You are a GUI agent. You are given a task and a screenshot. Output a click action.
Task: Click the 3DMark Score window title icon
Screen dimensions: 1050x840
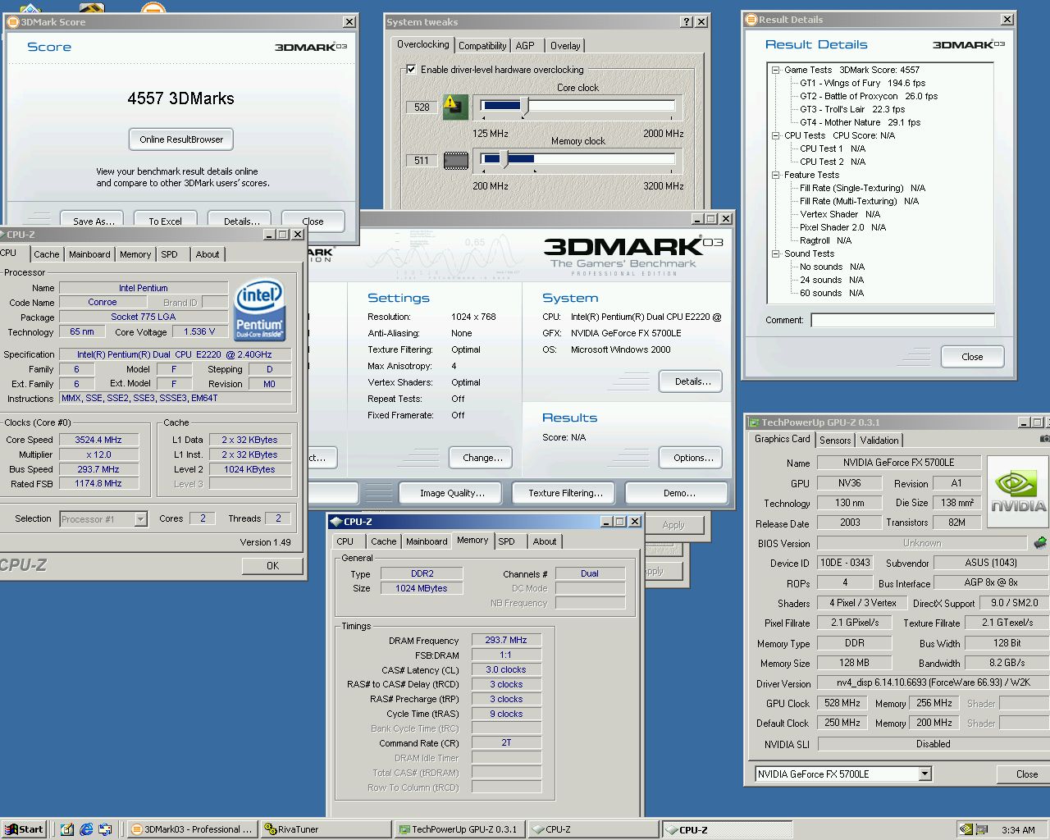[x=13, y=22]
